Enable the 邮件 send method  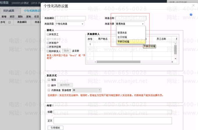pos(49,85)
